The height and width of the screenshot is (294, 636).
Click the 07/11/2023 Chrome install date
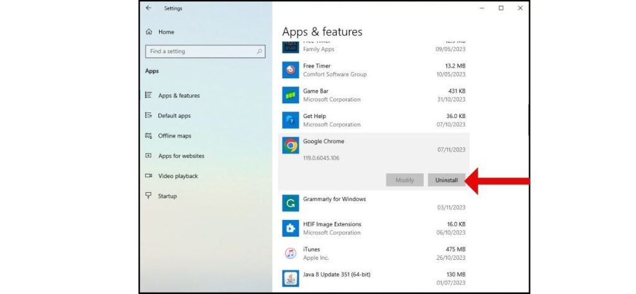(x=451, y=149)
